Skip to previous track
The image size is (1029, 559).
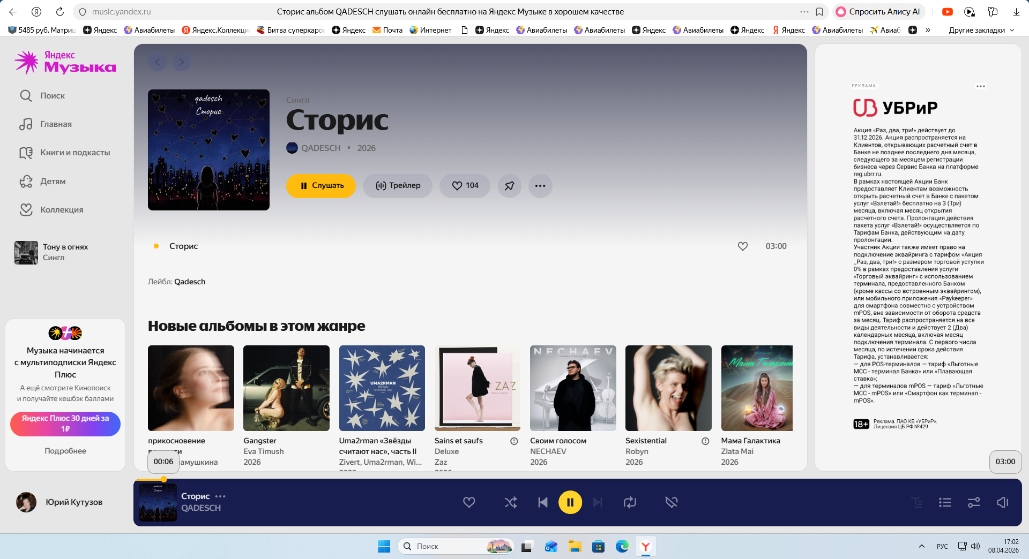[x=543, y=502]
